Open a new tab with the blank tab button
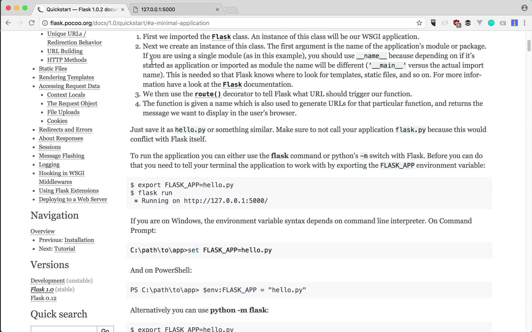The image size is (532, 332). [232, 10]
